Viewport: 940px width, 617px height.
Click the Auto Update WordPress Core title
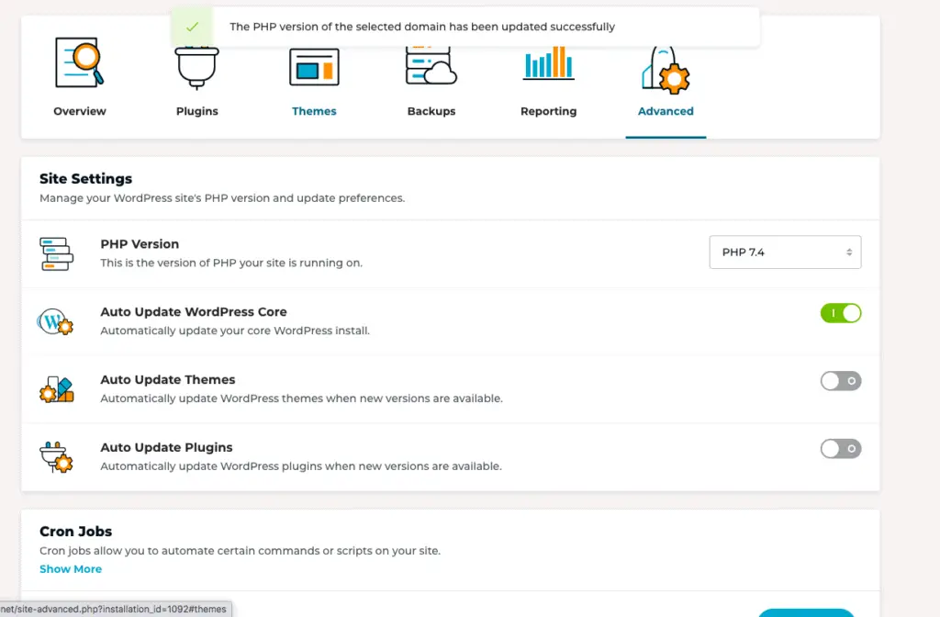pyautogui.click(x=194, y=312)
